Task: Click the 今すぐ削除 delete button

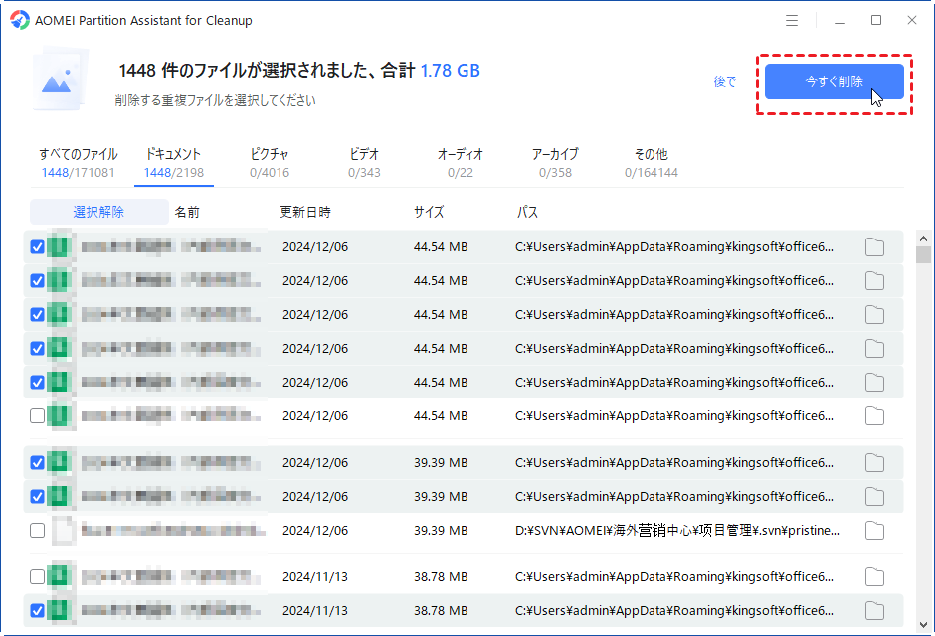Action: [834, 81]
